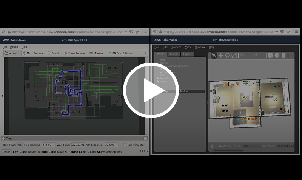This screenshot has height=180, width=302.
Task: Expand the Lights tree item
Action: 158,81
